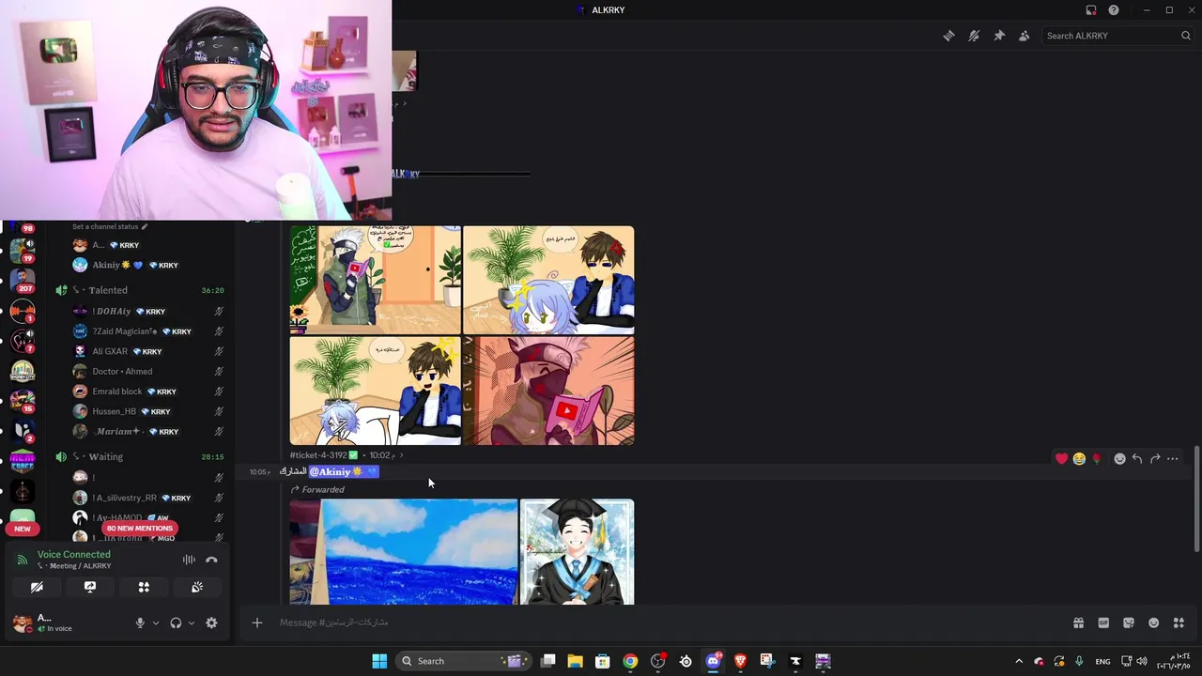Start an activity from voice panel
Image resolution: width=1202 pixels, height=676 pixels.
pyautogui.click(x=144, y=587)
